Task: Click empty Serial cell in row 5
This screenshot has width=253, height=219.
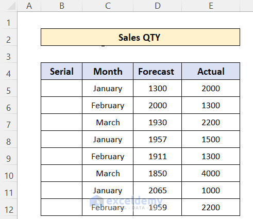Action: click(x=62, y=88)
